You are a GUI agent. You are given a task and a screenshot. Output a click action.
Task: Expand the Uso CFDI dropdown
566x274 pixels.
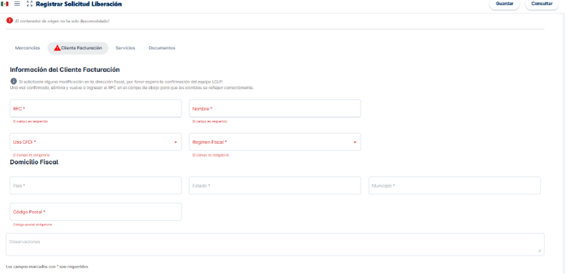click(x=176, y=143)
